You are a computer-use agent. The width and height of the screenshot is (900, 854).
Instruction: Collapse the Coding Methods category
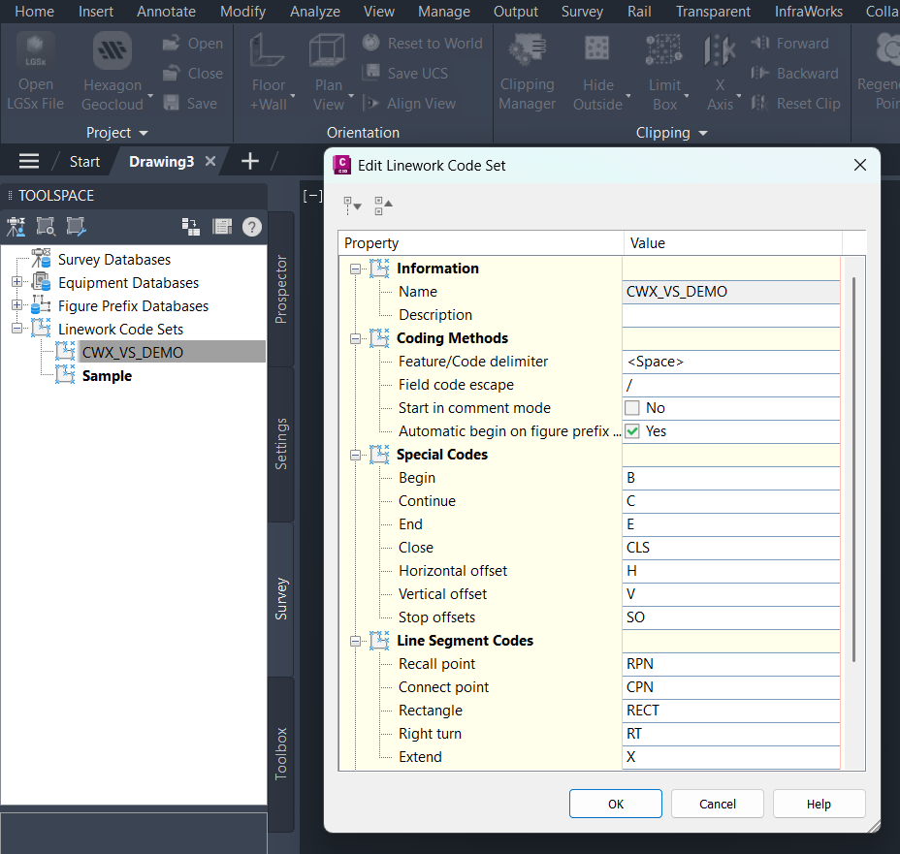[355, 338]
